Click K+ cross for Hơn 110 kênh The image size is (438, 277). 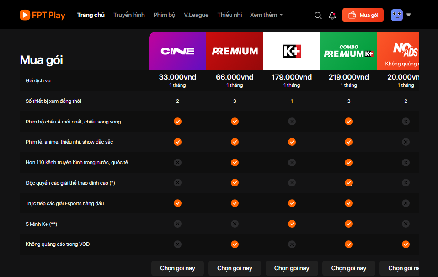click(x=292, y=163)
